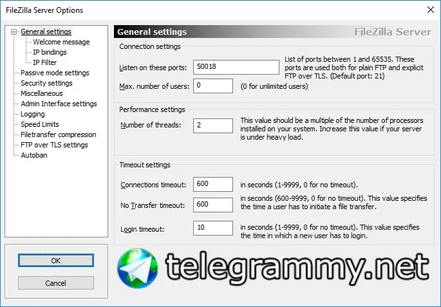This screenshot has height=307, width=441.
Task: Click the Number of threads field
Action: pos(213,126)
